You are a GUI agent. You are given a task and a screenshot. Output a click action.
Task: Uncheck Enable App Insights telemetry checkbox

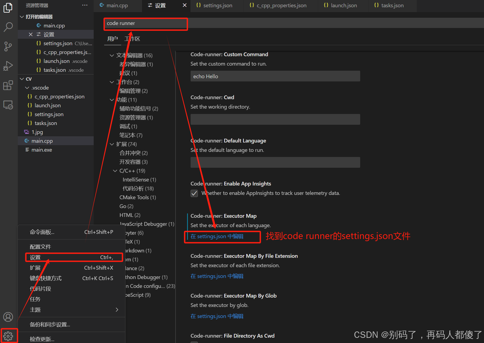pyautogui.click(x=194, y=193)
